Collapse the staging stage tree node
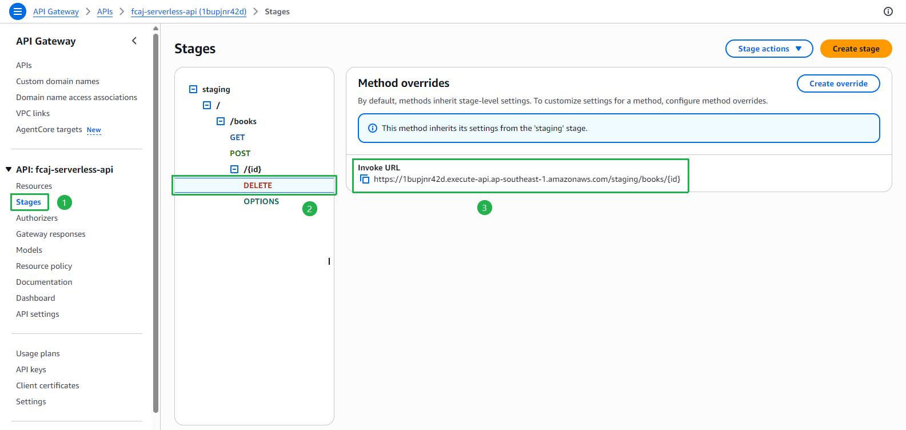906x430 pixels. 193,89
